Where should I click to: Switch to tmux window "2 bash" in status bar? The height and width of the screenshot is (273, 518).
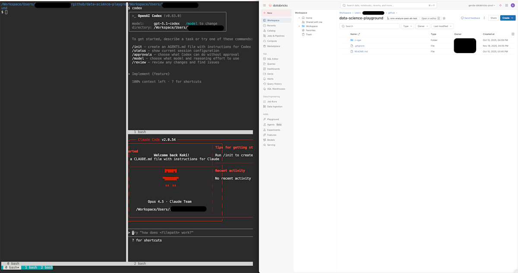47,267
